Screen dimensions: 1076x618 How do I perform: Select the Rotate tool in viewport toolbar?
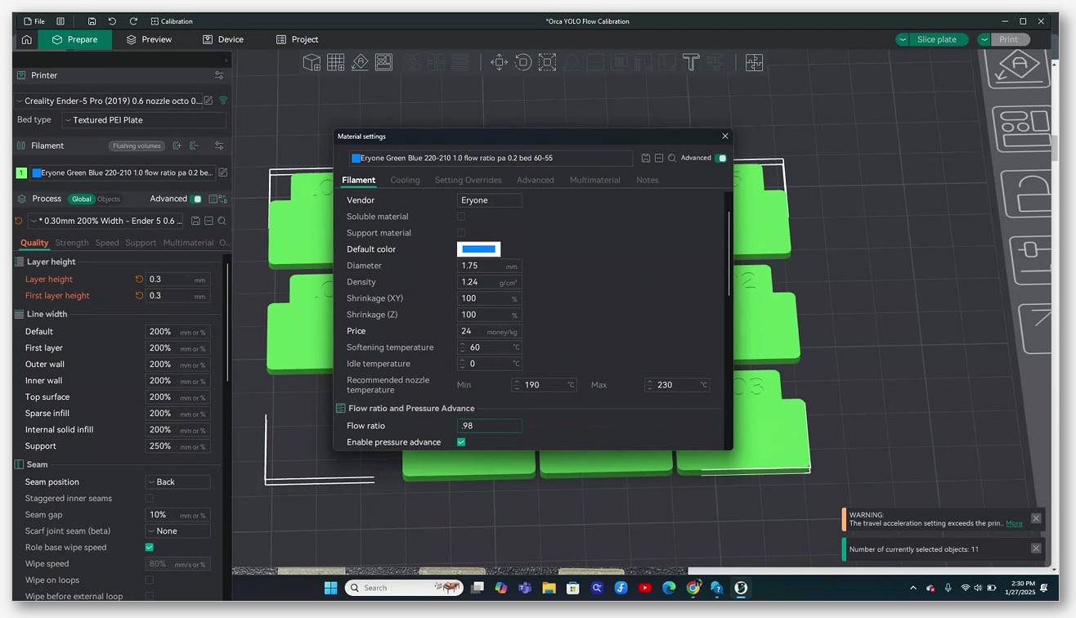click(x=523, y=62)
